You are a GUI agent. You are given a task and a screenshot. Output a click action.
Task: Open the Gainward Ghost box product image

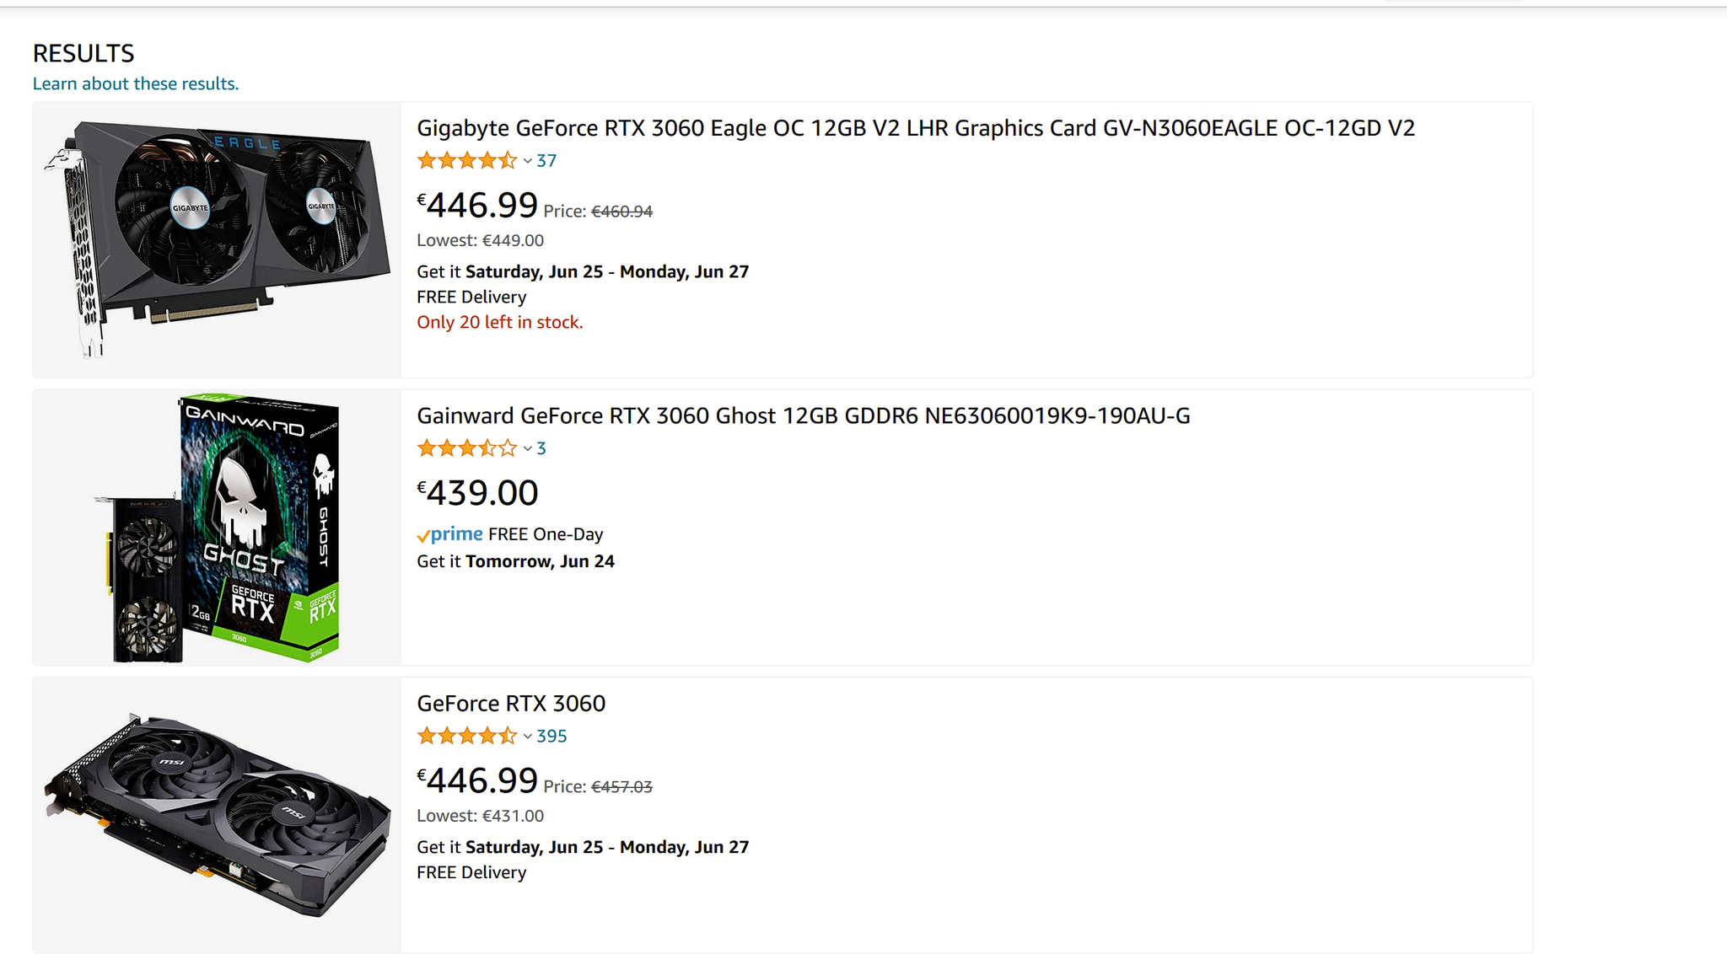click(217, 528)
